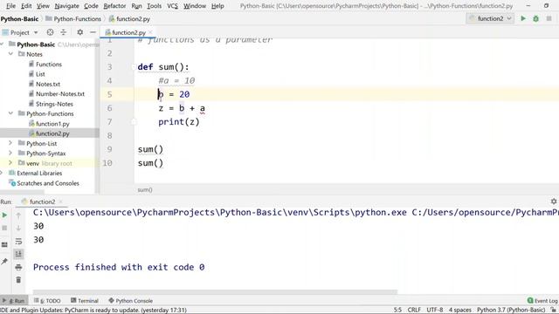This screenshot has width=559, height=314.
Task: Click the print icon in Run panel
Action: click(x=18, y=267)
